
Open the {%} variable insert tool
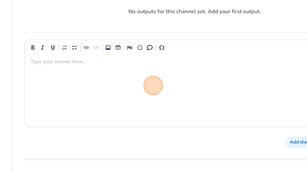click(x=130, y=47)
